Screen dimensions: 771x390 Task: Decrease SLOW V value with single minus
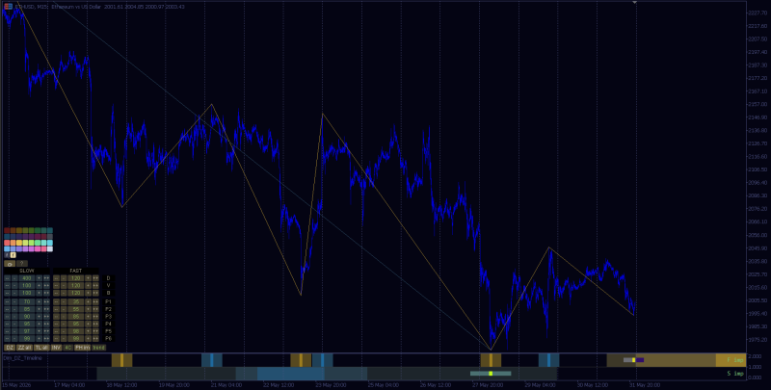tap(14, 285)
